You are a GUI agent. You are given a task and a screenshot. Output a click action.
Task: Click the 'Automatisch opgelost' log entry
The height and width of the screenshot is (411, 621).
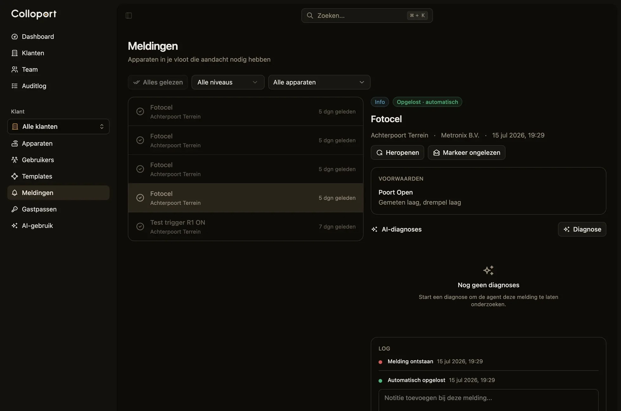(416, 380)
